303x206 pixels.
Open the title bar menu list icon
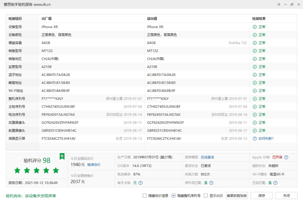click(x=279, y=5)
